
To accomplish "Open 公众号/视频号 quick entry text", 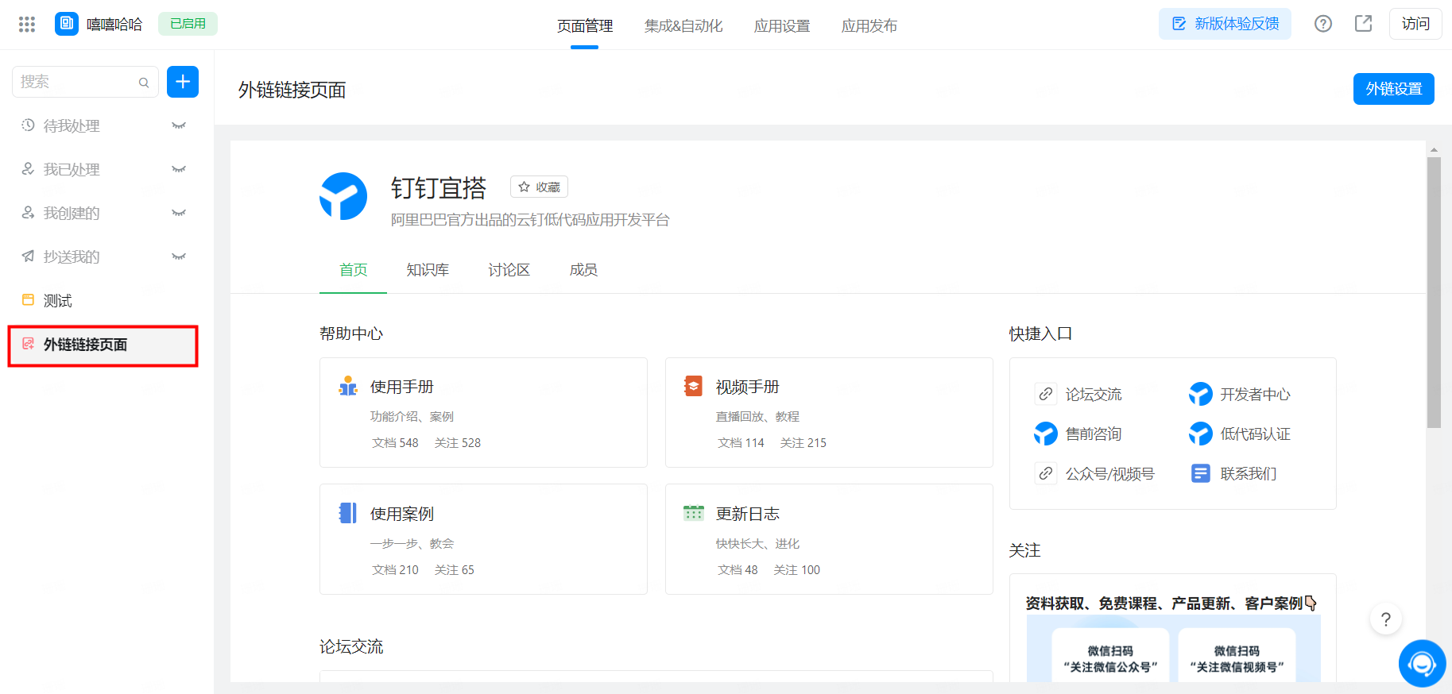I will [x=1110, y=474].
